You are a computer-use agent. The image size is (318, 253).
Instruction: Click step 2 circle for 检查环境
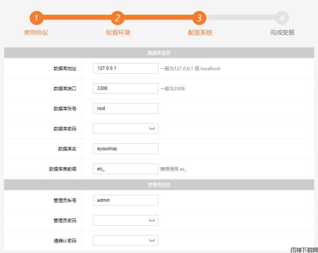(x=118, y=18)
